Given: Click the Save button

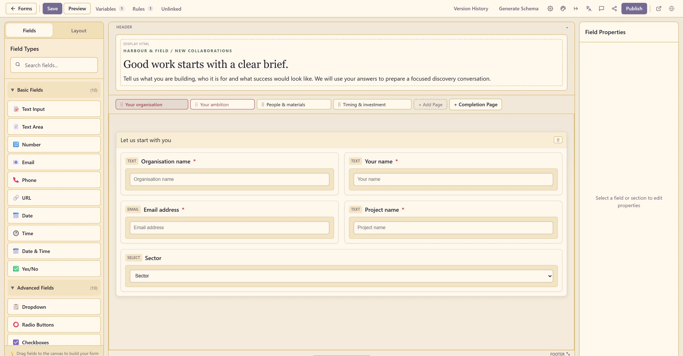Looking at the screenshot, I should click(x=52, y=9).
